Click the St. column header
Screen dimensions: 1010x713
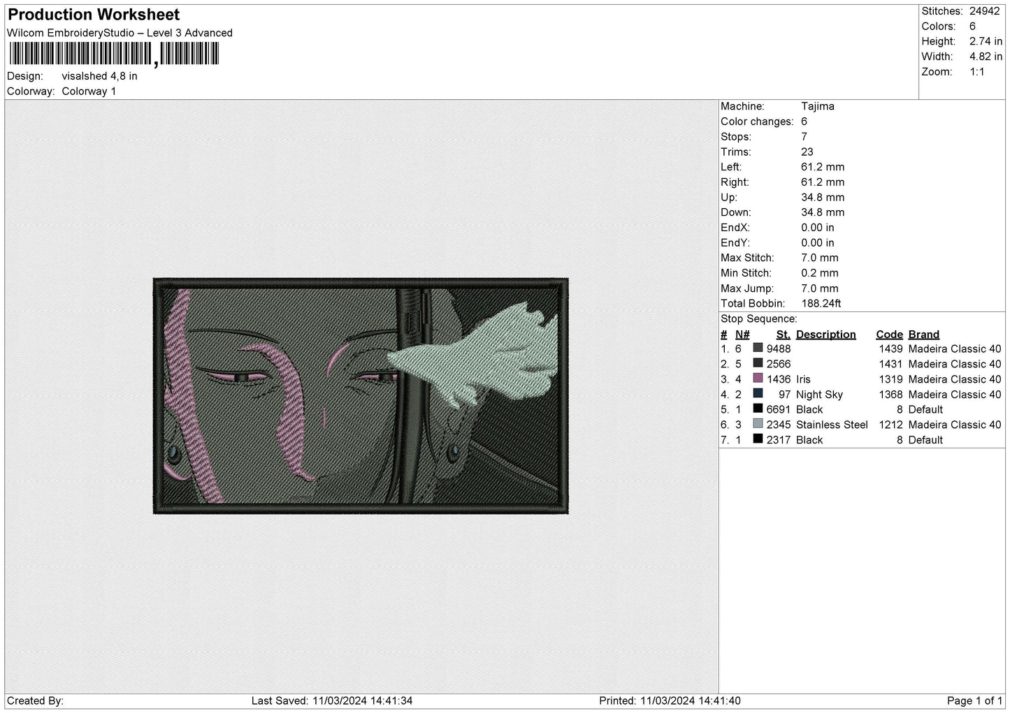(x=783, y=335)
